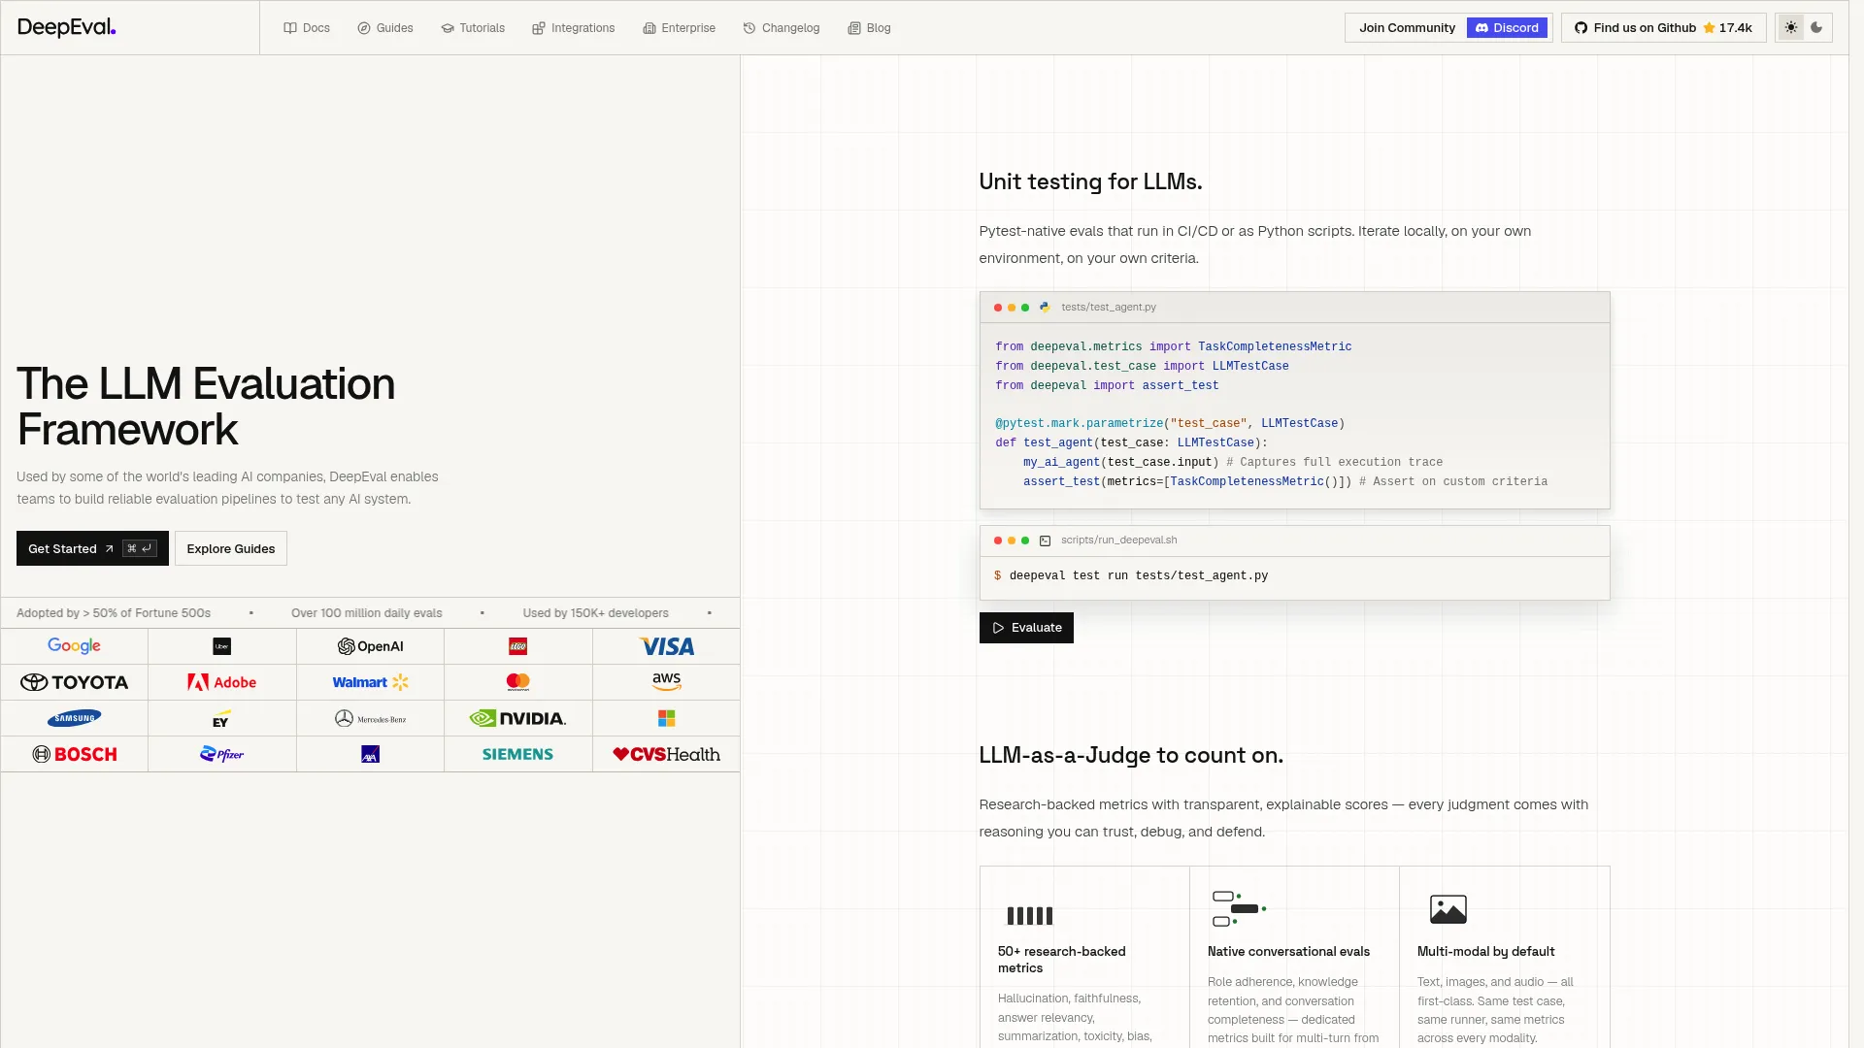Image resolution: width=1864 pixels, height=1048 pixels.
Task: Go to Guides in the navbar
Action: click(x=385, y=28)
